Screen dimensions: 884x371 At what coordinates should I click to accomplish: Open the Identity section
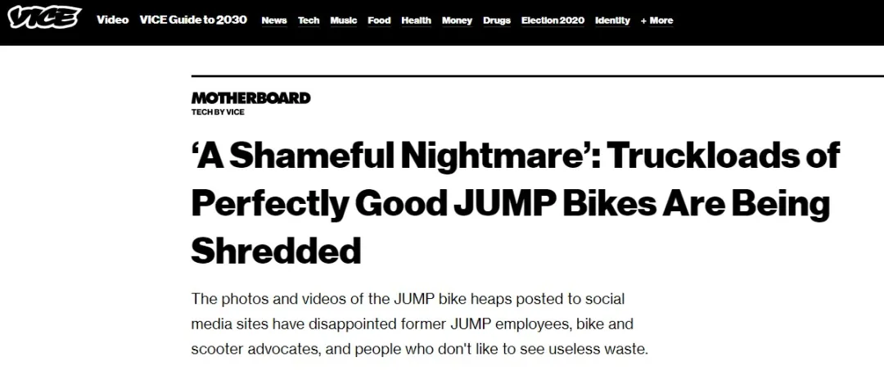[612, 20]
